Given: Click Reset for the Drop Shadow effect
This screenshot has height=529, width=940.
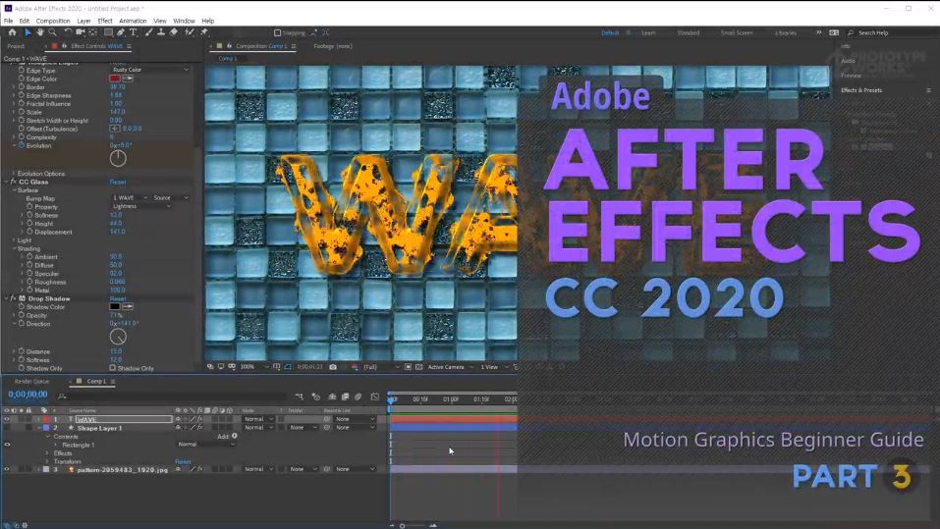Looking at the screenshot, I should coord(118,298).
